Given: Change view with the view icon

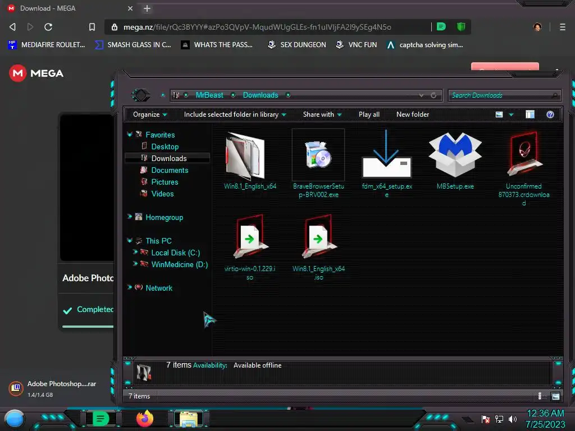Looking at the screenshot, I should click(499, 114).
